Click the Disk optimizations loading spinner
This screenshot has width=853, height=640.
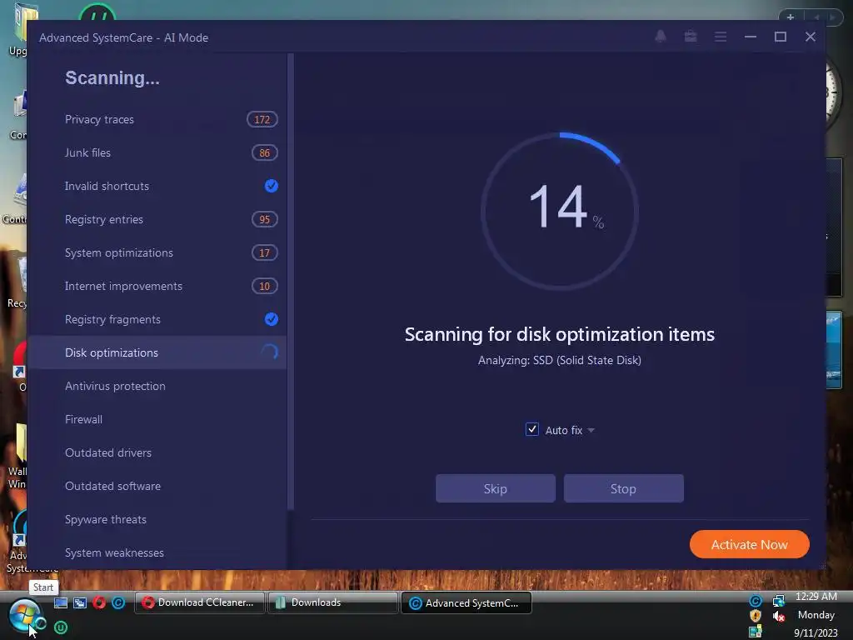point(270,352)
